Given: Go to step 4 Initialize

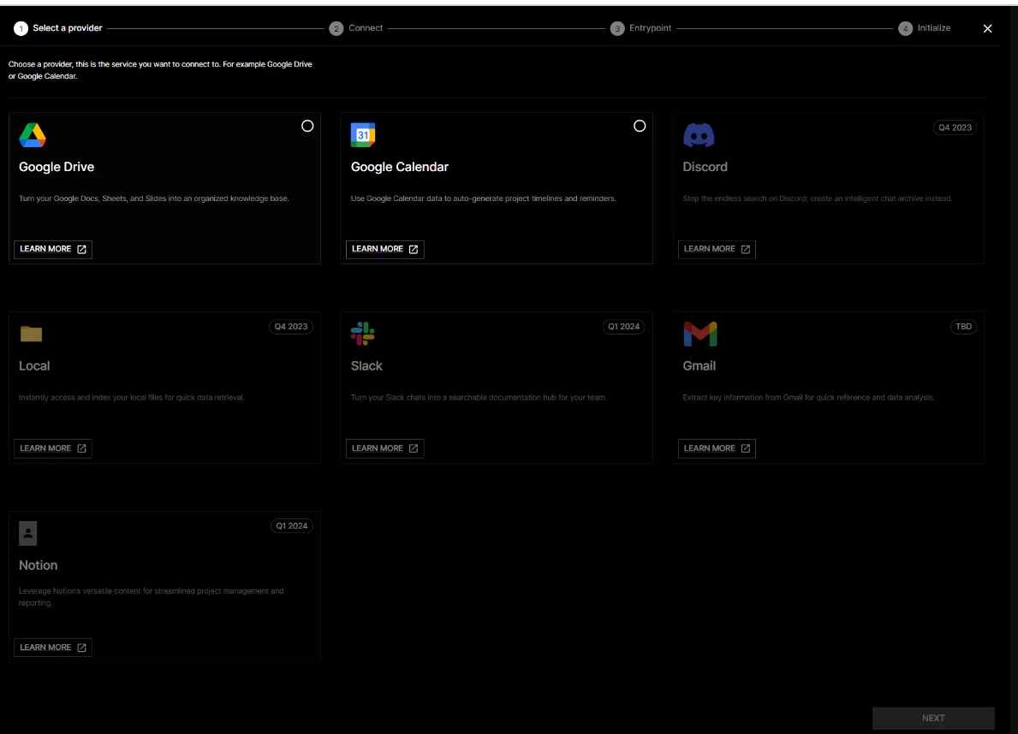Looking at the screenshot, I should [x=925, y=28].
